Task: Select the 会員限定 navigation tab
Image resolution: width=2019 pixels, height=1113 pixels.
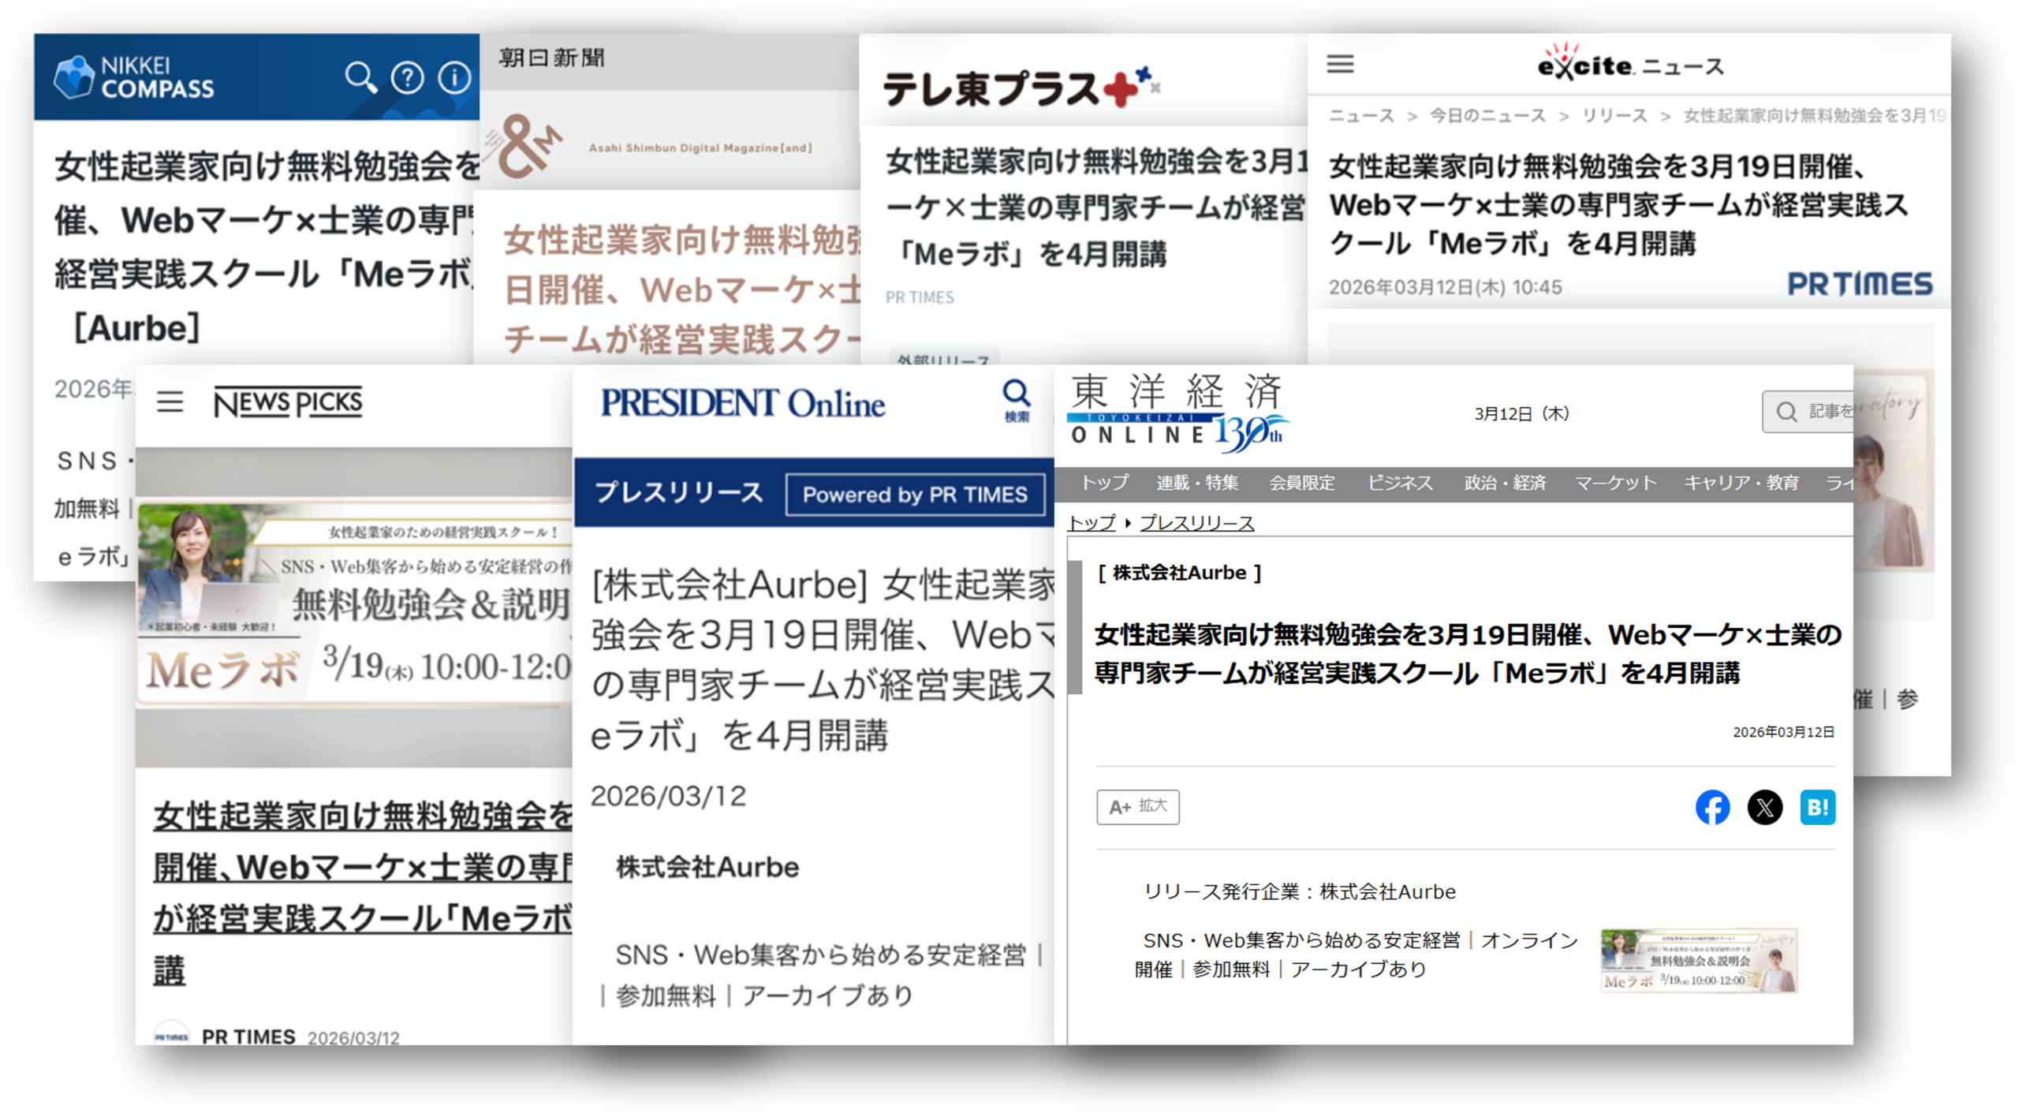Action: 1302,483
